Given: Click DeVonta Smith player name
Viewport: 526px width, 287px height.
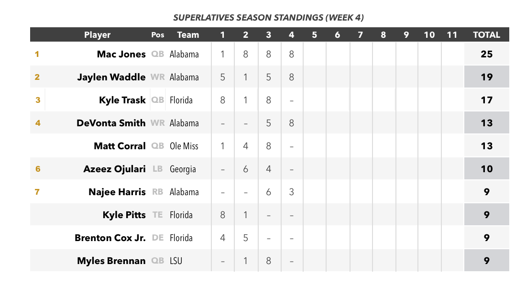Looking at the screenshot, I should pyautogui.click(x=111, y=123).
